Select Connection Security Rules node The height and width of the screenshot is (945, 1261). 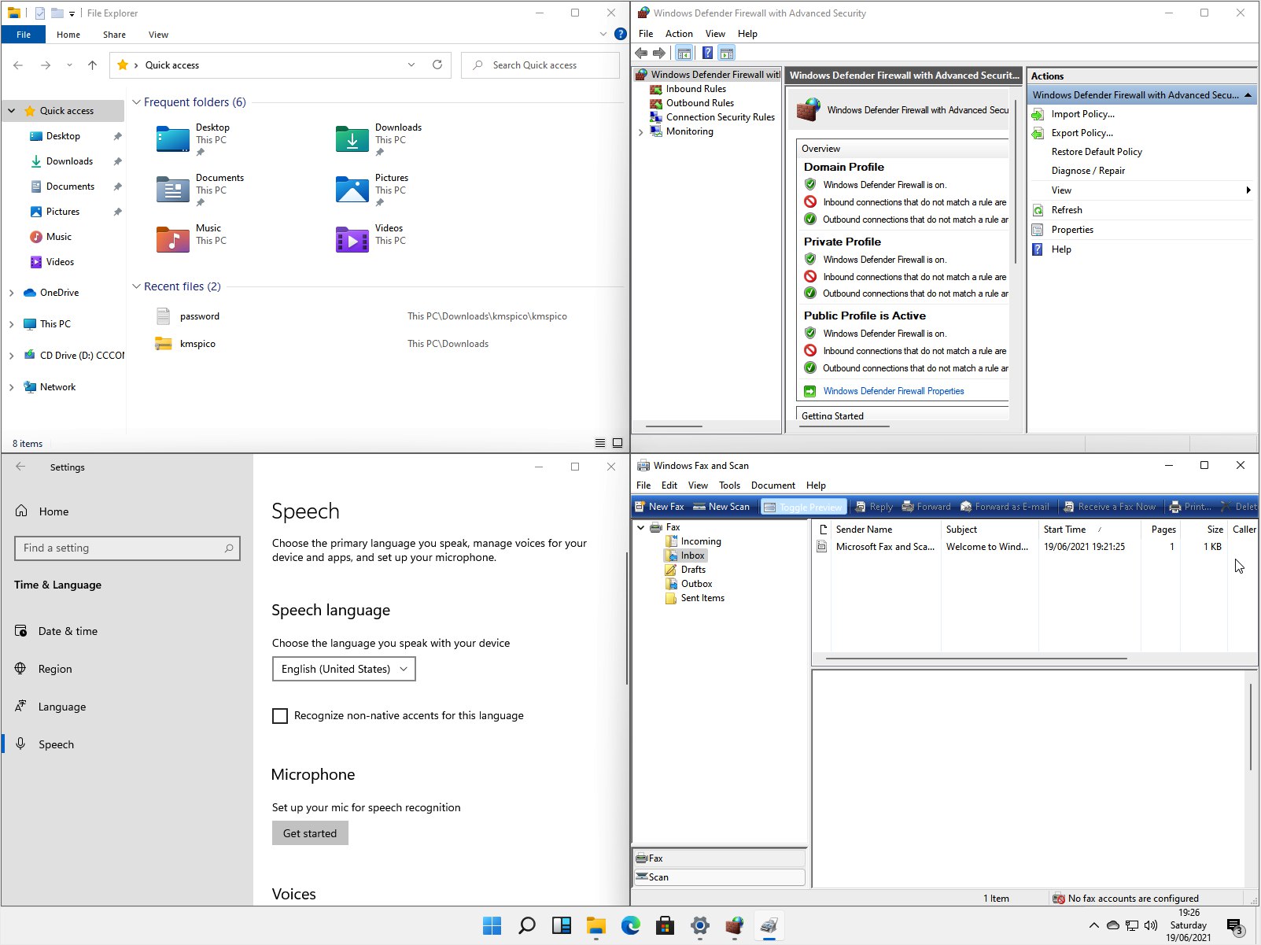point(720,117)
